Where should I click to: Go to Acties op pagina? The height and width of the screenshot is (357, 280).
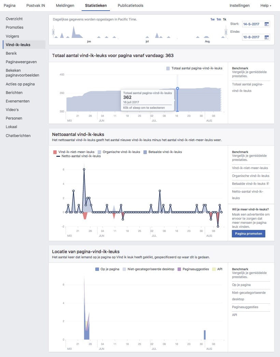tap(20, 84)
